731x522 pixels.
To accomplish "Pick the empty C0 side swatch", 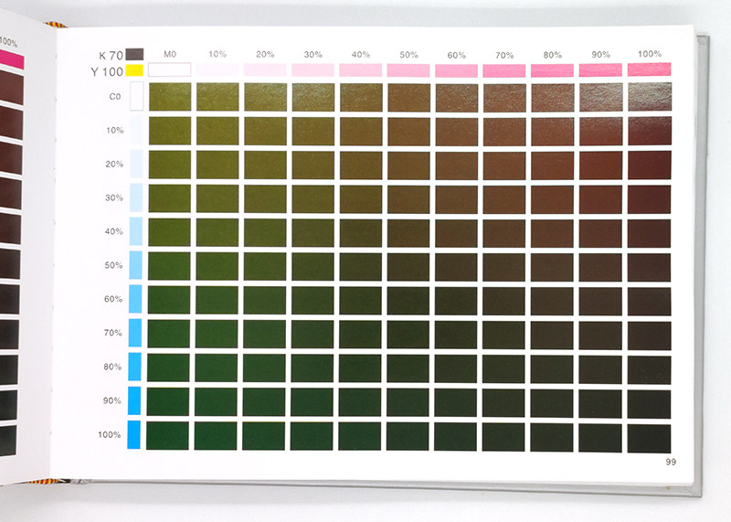I will tap(136, 96).
